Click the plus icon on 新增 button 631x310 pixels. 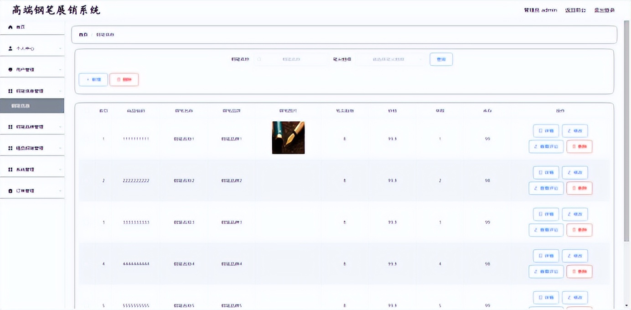click(88, 80)
